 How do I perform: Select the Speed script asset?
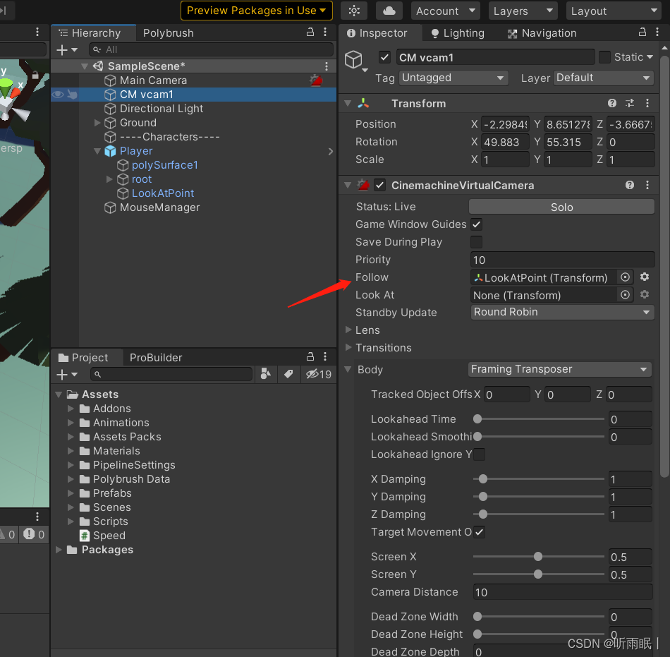(x=109, y=535)
